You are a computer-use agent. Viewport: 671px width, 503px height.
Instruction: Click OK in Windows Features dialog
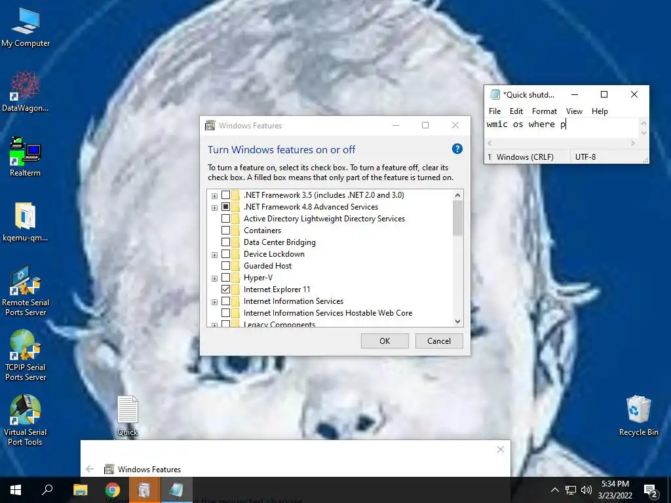[385, 341]
